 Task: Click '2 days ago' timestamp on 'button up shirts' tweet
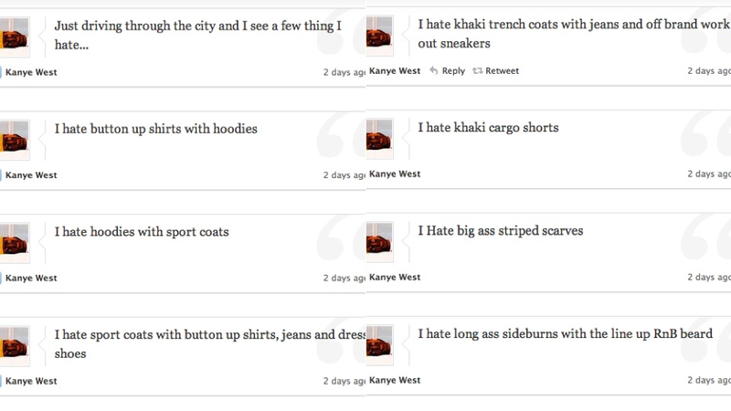(x=344, y=175)
